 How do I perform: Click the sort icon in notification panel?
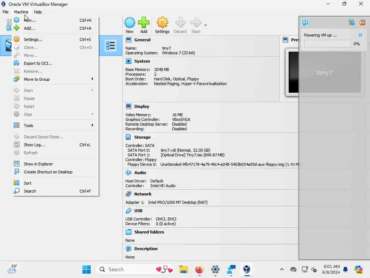[351, 22]
